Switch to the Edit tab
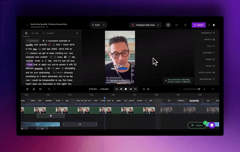This screenshot has width=240, height=152. pyautogui.click(x=35, y=33)
